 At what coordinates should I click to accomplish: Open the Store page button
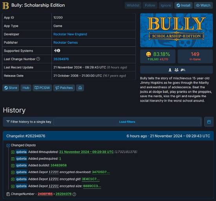[11, 88]
